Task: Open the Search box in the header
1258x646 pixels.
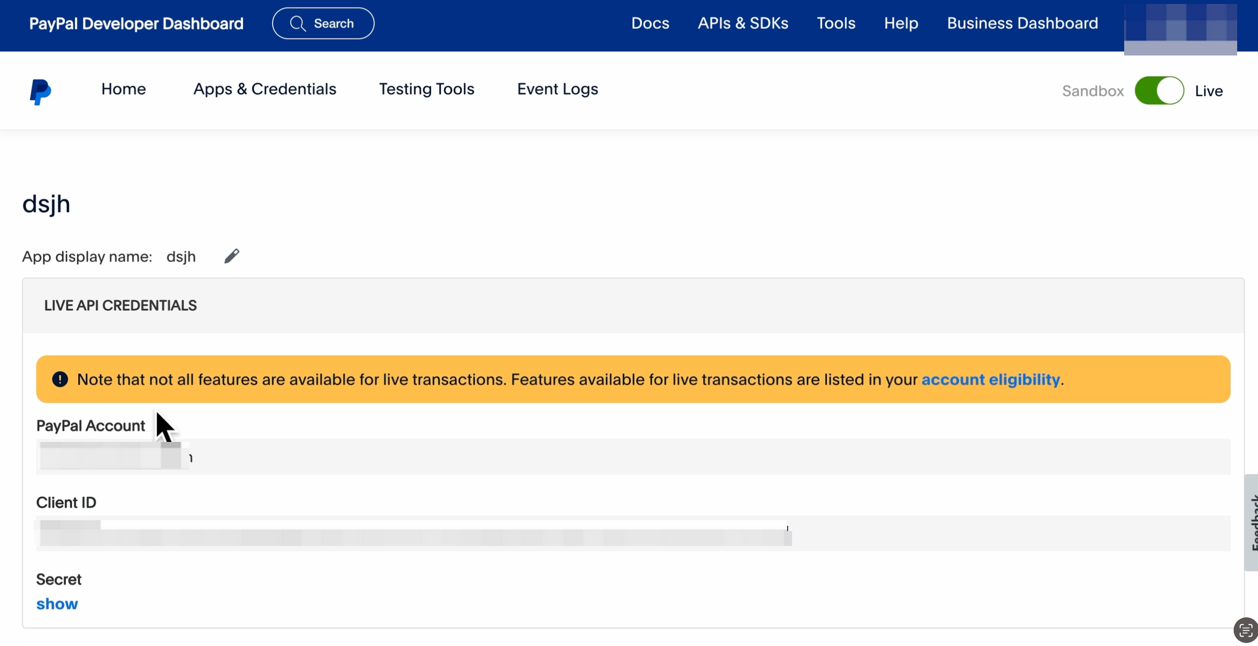Action: tap(323, 23)
